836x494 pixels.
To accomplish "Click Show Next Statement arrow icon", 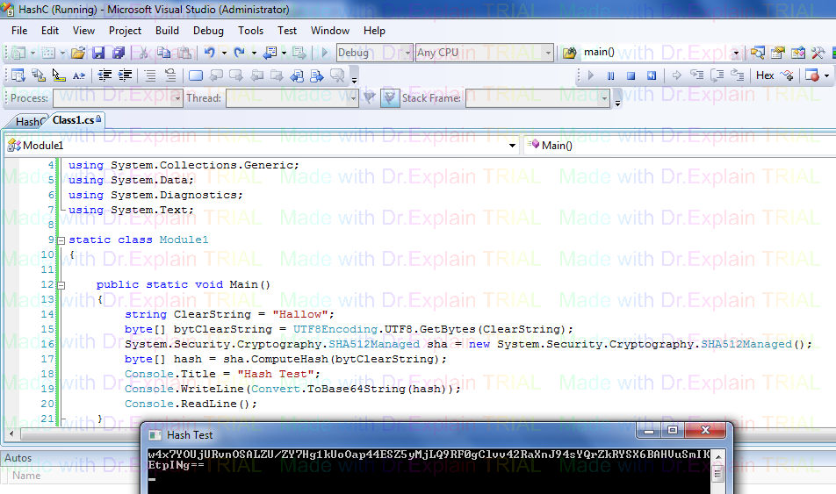I will (676, 75).
